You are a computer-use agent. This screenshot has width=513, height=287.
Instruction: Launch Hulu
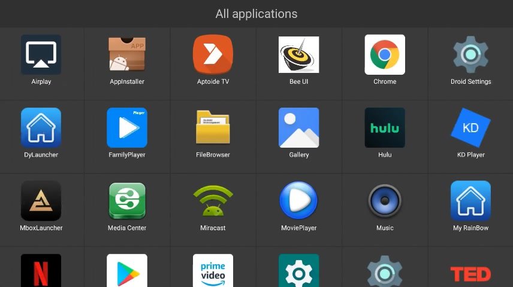click(385, 128)
